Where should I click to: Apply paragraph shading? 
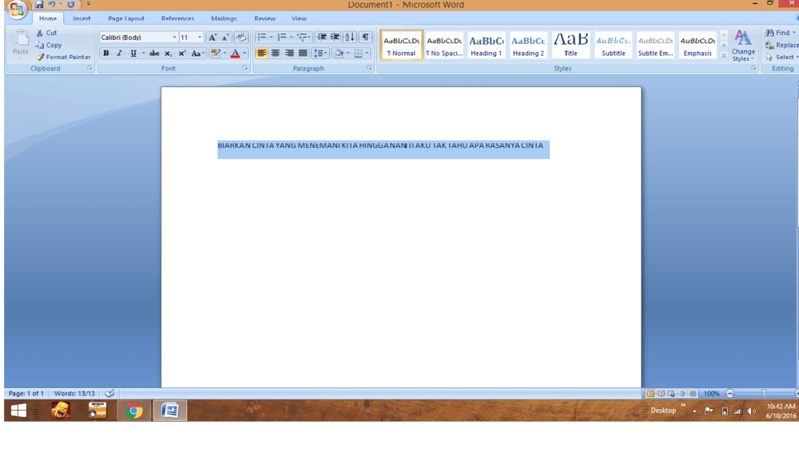click(x=338, y=53)
